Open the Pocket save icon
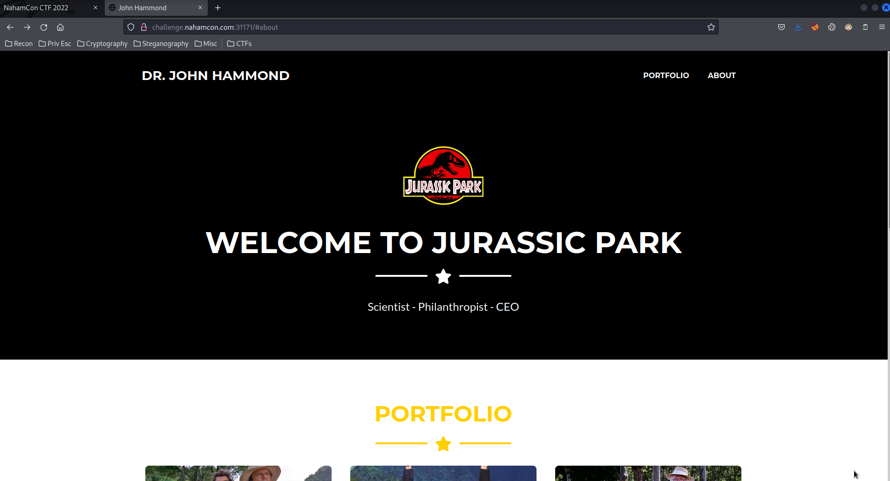 tap(781, 27)
